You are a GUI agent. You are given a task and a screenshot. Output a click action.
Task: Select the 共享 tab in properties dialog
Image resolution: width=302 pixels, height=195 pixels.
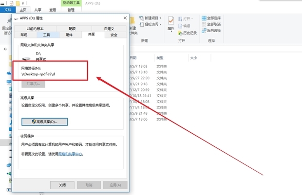click(92, 35)
